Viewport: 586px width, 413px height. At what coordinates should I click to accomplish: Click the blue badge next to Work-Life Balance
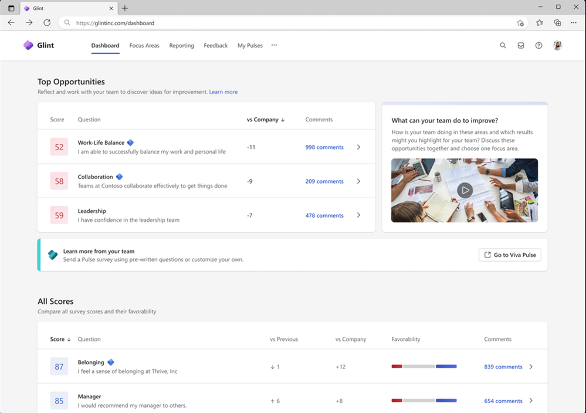(130, 143)
